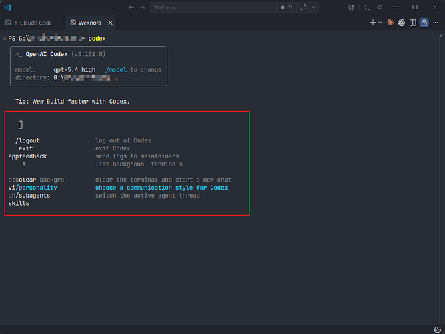Go forward with the right arrow

(x=143, y=7)
